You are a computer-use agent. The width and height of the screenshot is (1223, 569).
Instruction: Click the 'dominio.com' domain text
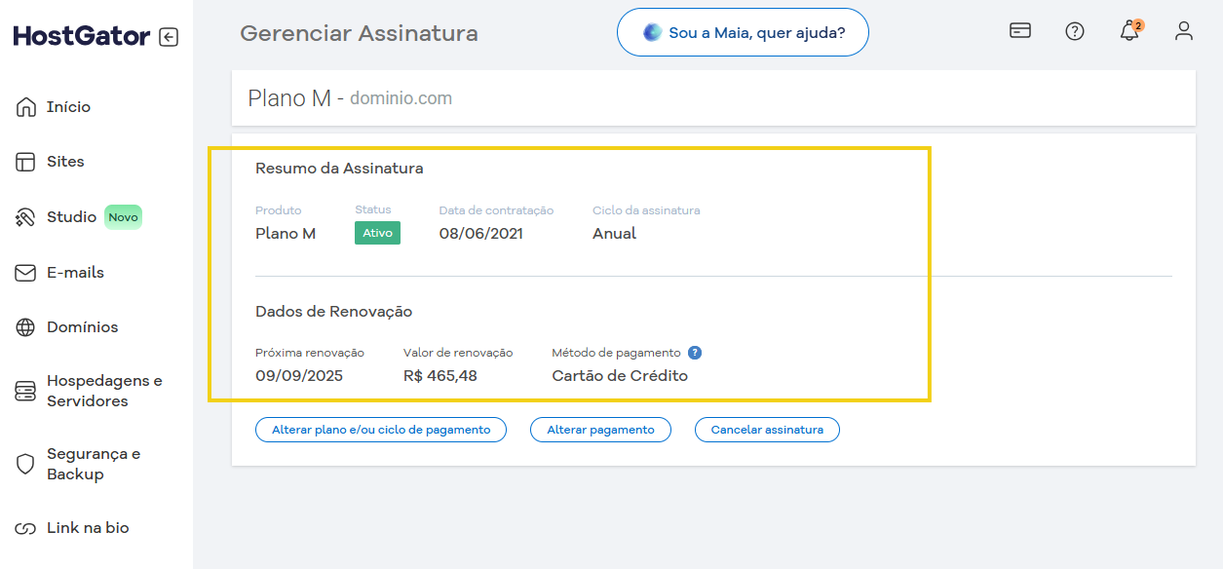point(401,98)
